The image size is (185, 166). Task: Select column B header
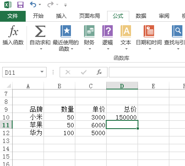pyautogui.click(x=60, y=86)
